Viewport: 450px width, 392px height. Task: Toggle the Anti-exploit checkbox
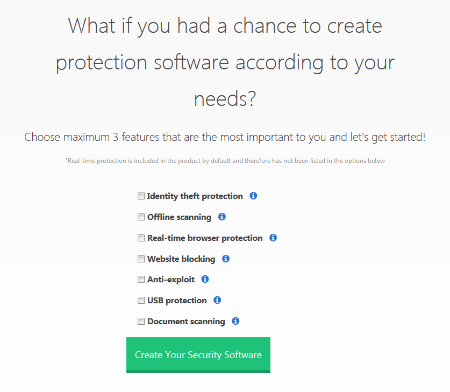pyautogui.click(x=141, y=279)
